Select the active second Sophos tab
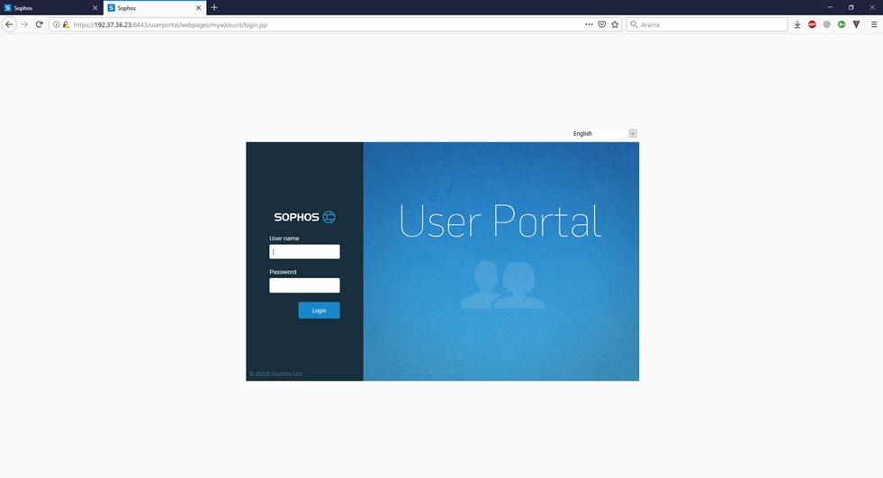 pyautogui.click(x=155, y=8)
